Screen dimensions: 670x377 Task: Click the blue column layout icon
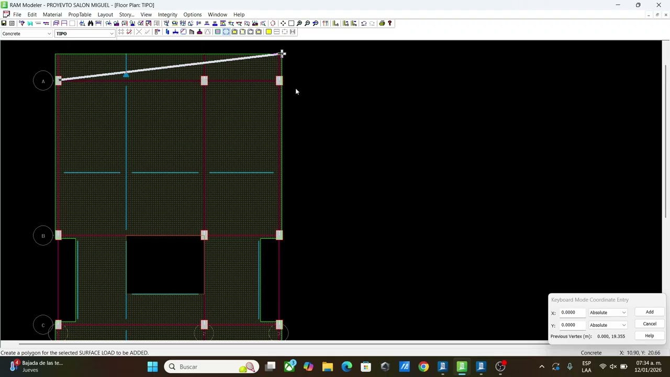(167, 32)
